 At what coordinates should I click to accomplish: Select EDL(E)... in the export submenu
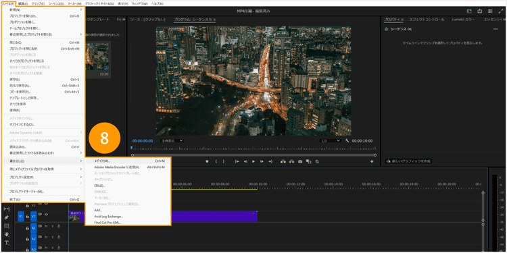pos(128,186)
